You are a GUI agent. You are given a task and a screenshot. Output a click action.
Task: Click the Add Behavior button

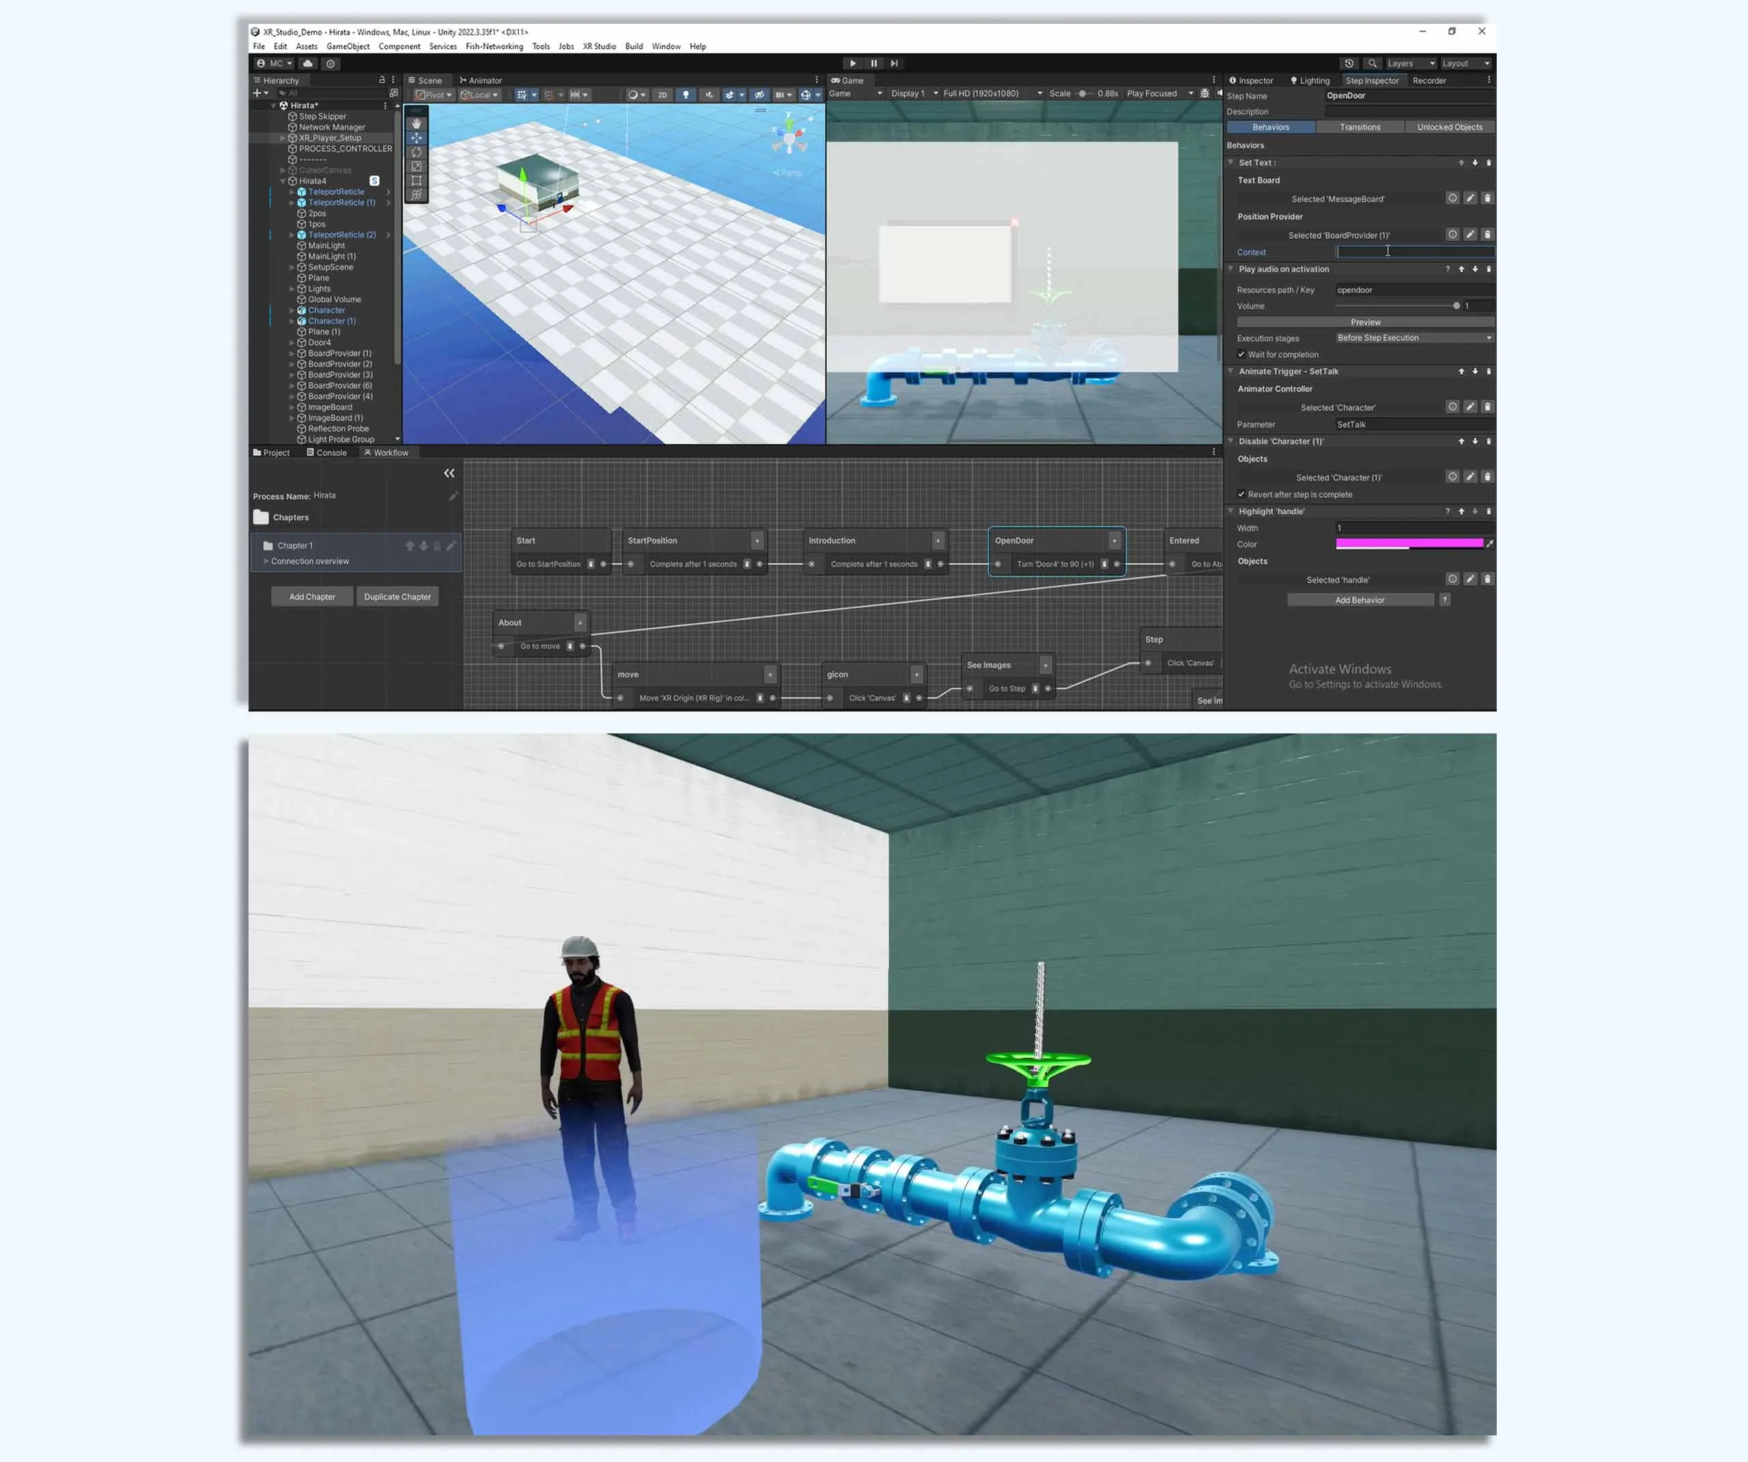coord(1359,600)
